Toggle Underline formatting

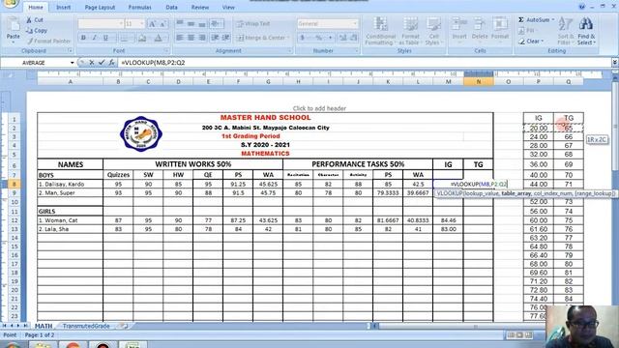point(105,38)
